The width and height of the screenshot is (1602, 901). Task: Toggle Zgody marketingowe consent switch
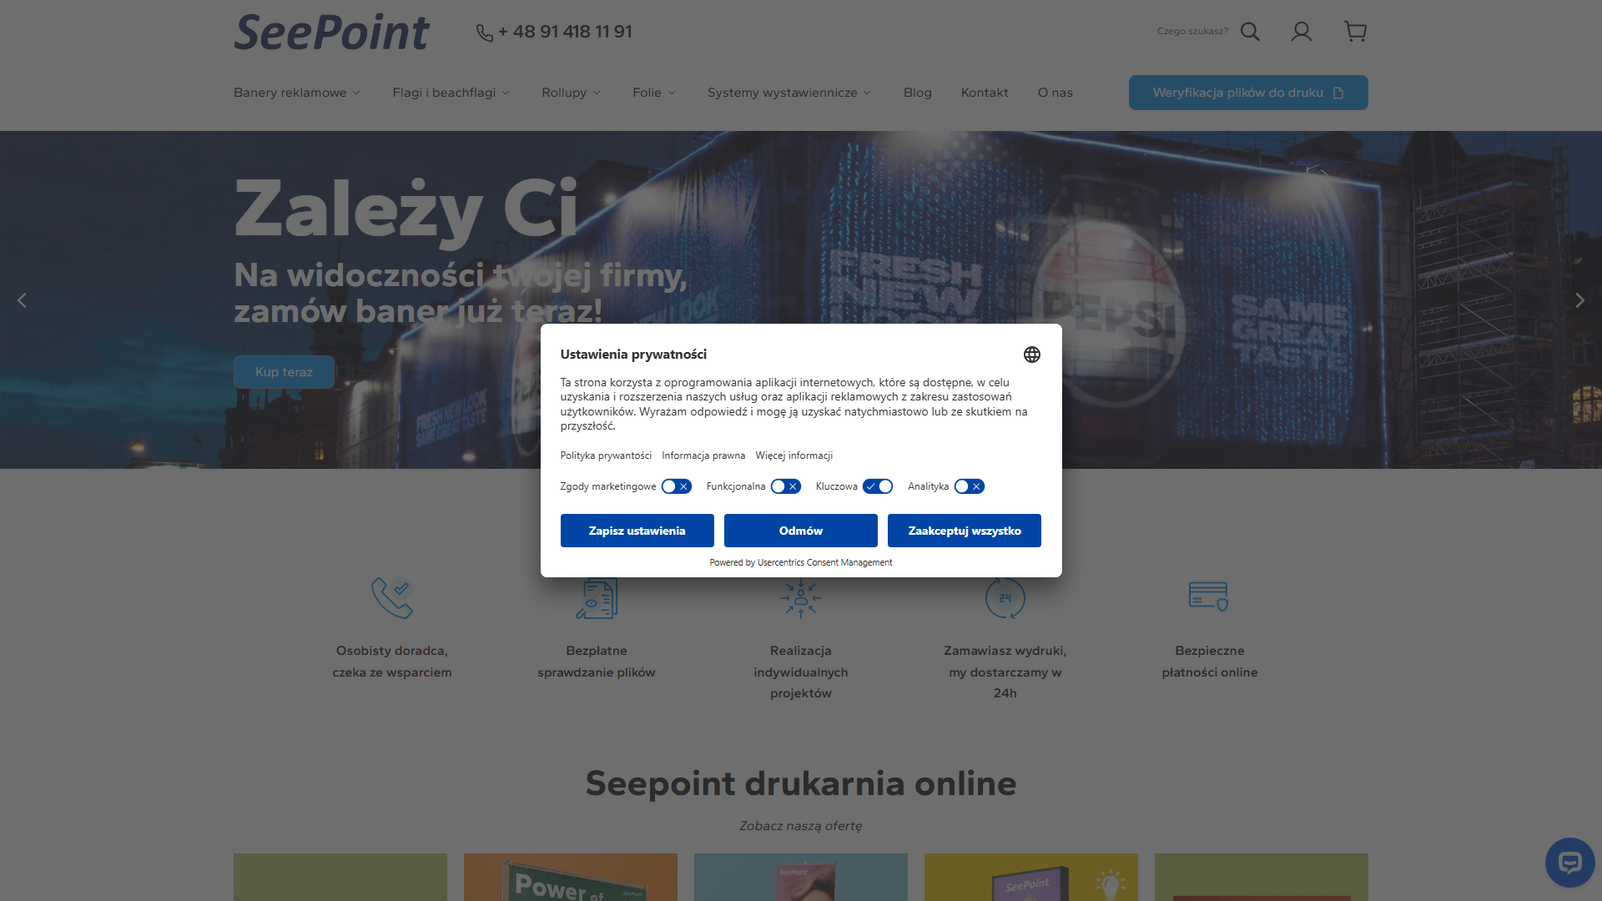click(677, 486)
